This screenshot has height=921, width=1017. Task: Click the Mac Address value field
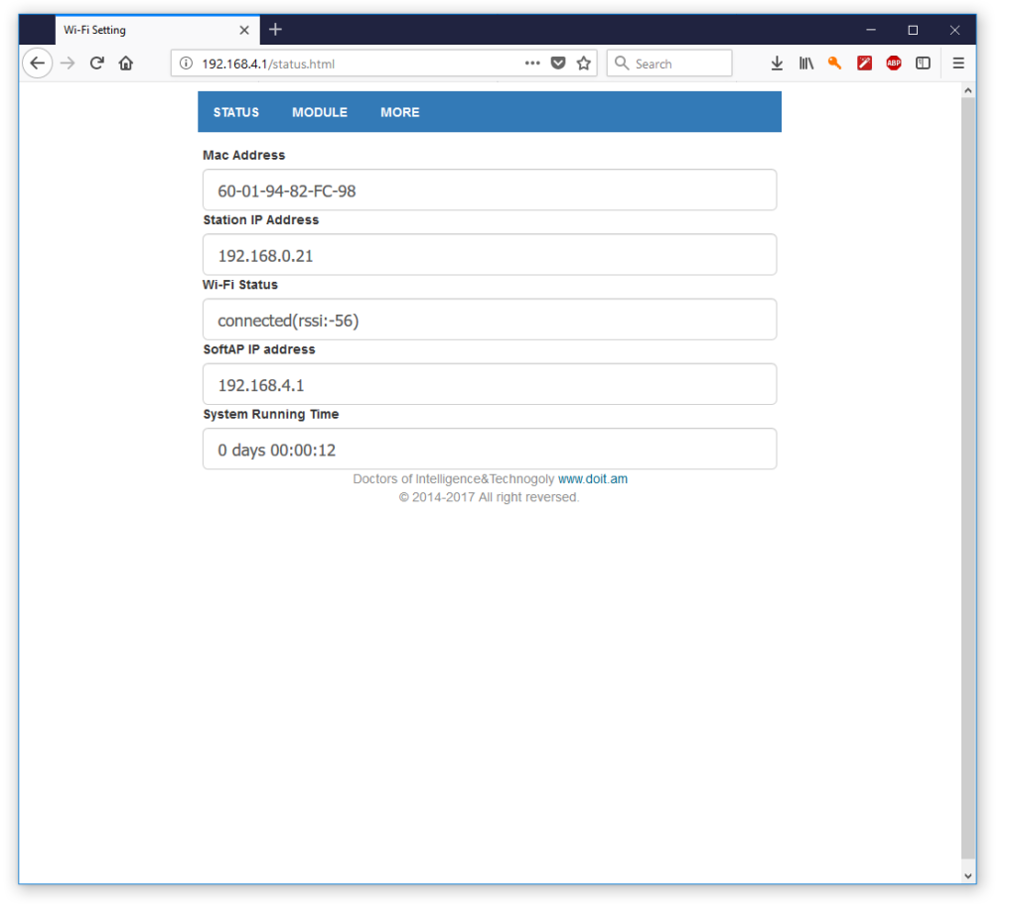489,190
